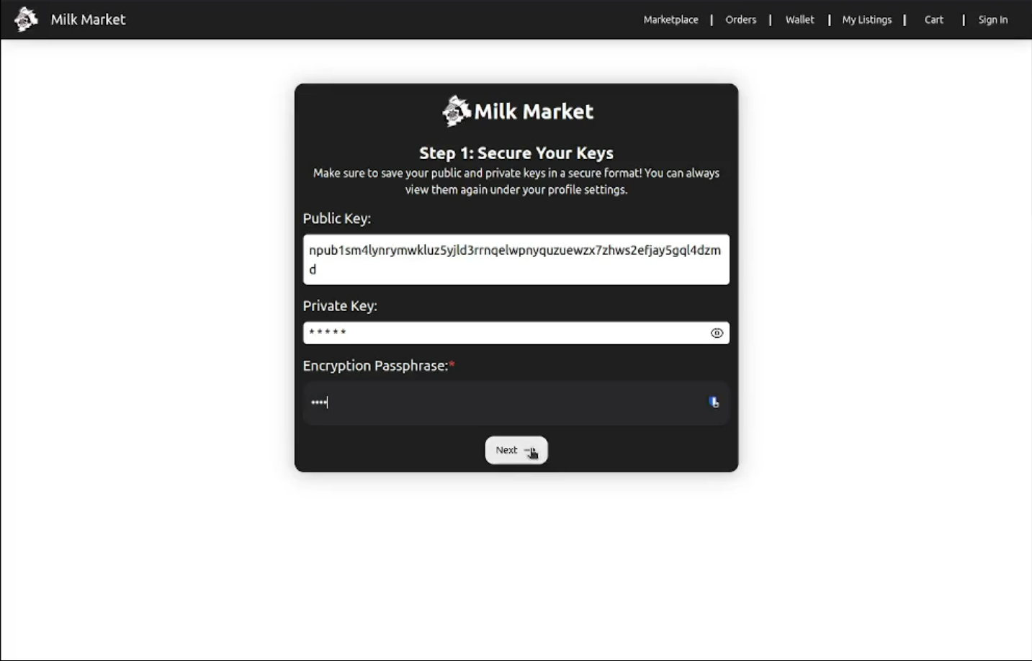The image size is (1032, 661).
Task: Reveal the private key with eye icon
Action: 717,333
